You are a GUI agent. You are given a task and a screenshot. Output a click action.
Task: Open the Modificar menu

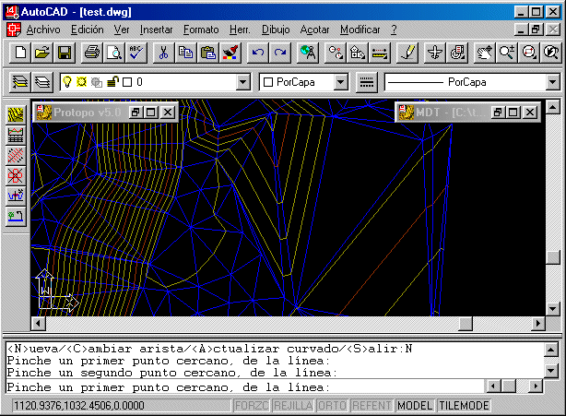pyautogui.click(x=360, y=30)
